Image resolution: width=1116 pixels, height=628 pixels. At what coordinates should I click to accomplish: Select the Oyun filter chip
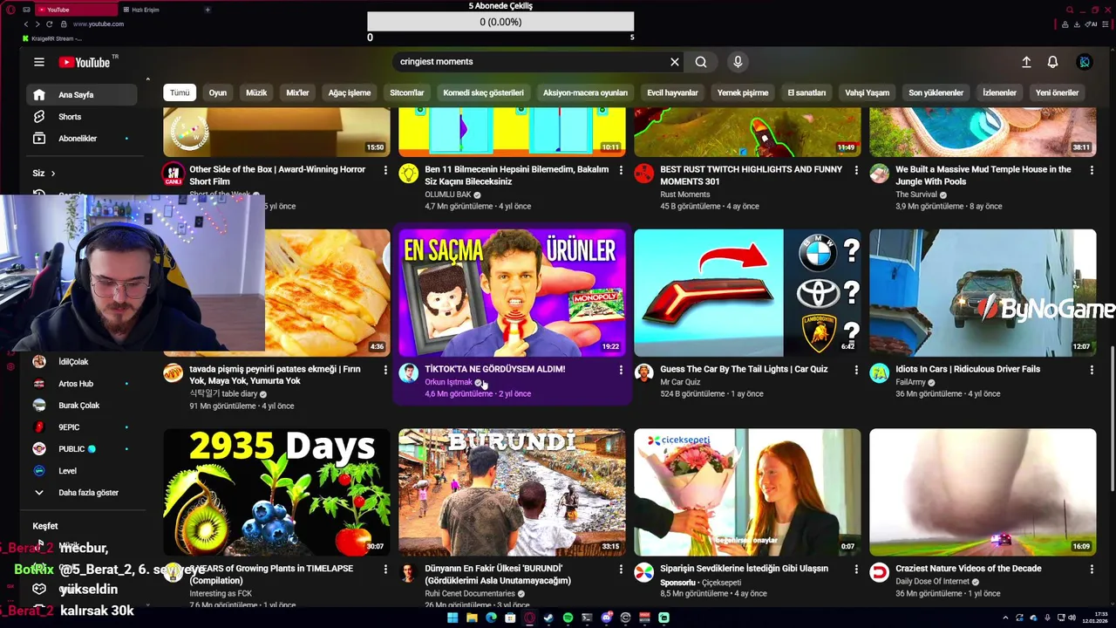coord(218,92)
